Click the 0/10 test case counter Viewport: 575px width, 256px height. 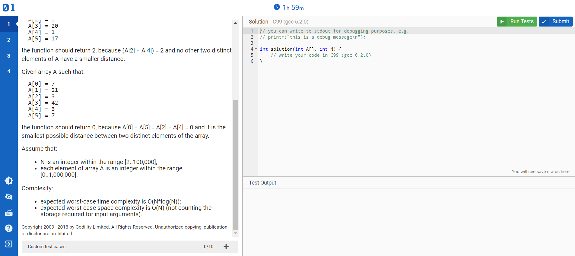coord(208,247)
